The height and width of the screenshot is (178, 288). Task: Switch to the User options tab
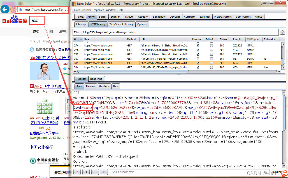pyautogui.click(x=243, y=17)
